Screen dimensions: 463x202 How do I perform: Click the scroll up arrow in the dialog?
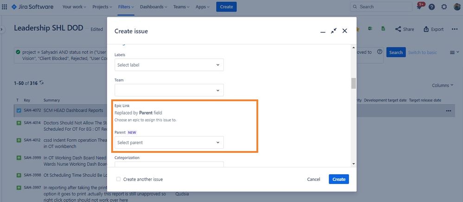click(x=354, y=48)
